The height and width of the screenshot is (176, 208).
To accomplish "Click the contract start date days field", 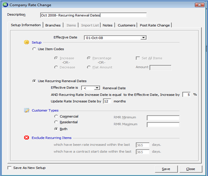I will point(143,152).
